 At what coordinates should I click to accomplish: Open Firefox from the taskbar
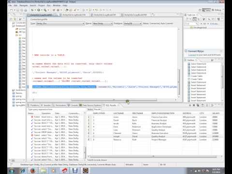(x=33, y=171)
